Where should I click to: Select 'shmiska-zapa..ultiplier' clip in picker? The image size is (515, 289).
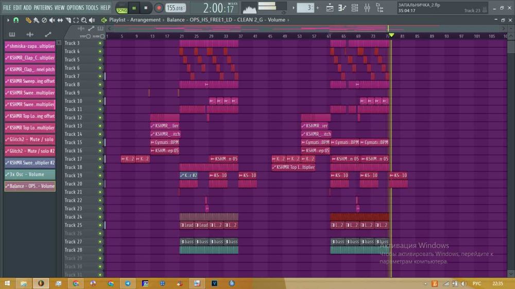pyautogui.click(x=30, y=46)
